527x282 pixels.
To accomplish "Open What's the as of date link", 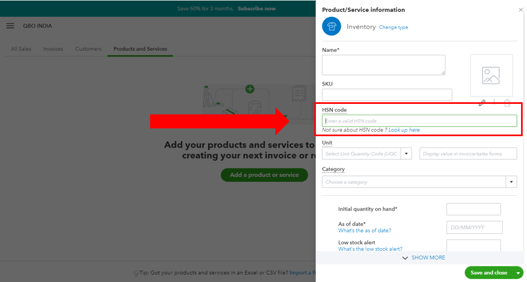I will 364,230.
